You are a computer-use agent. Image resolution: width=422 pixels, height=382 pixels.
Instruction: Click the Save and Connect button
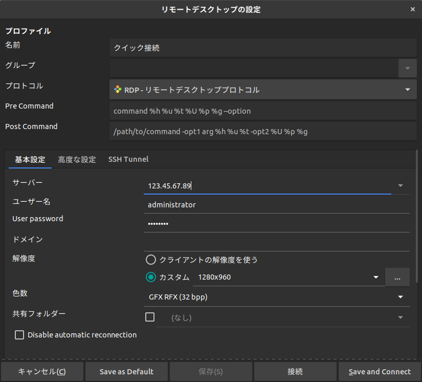pyautogui.click(x=380, y=372)
